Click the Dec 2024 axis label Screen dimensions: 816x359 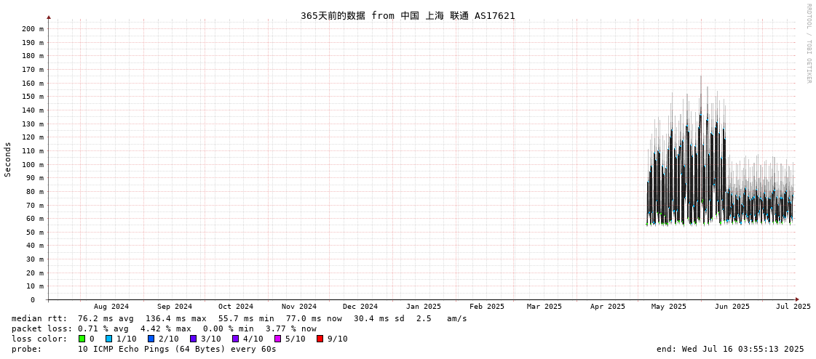click(360, 307)
